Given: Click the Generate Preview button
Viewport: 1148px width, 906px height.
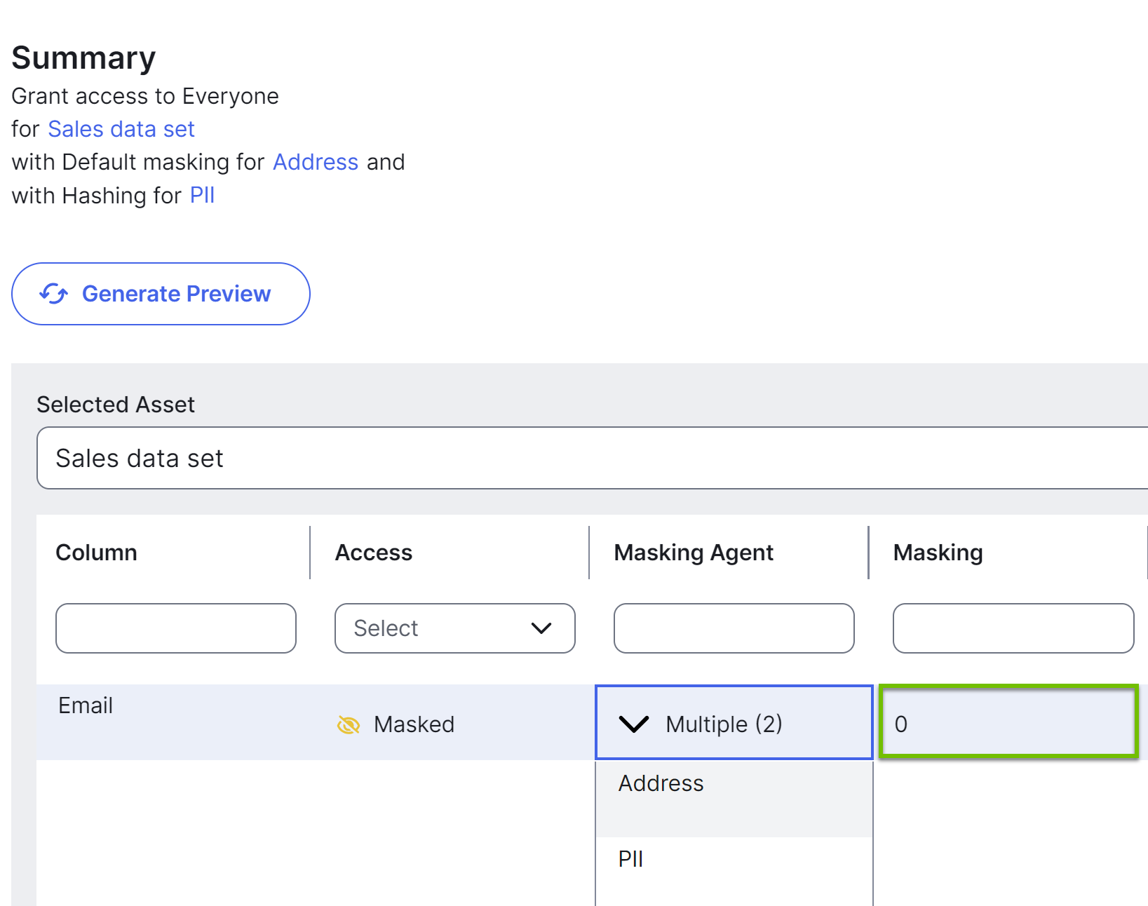Looking at the screenshot, I should (x=161, y=294).
